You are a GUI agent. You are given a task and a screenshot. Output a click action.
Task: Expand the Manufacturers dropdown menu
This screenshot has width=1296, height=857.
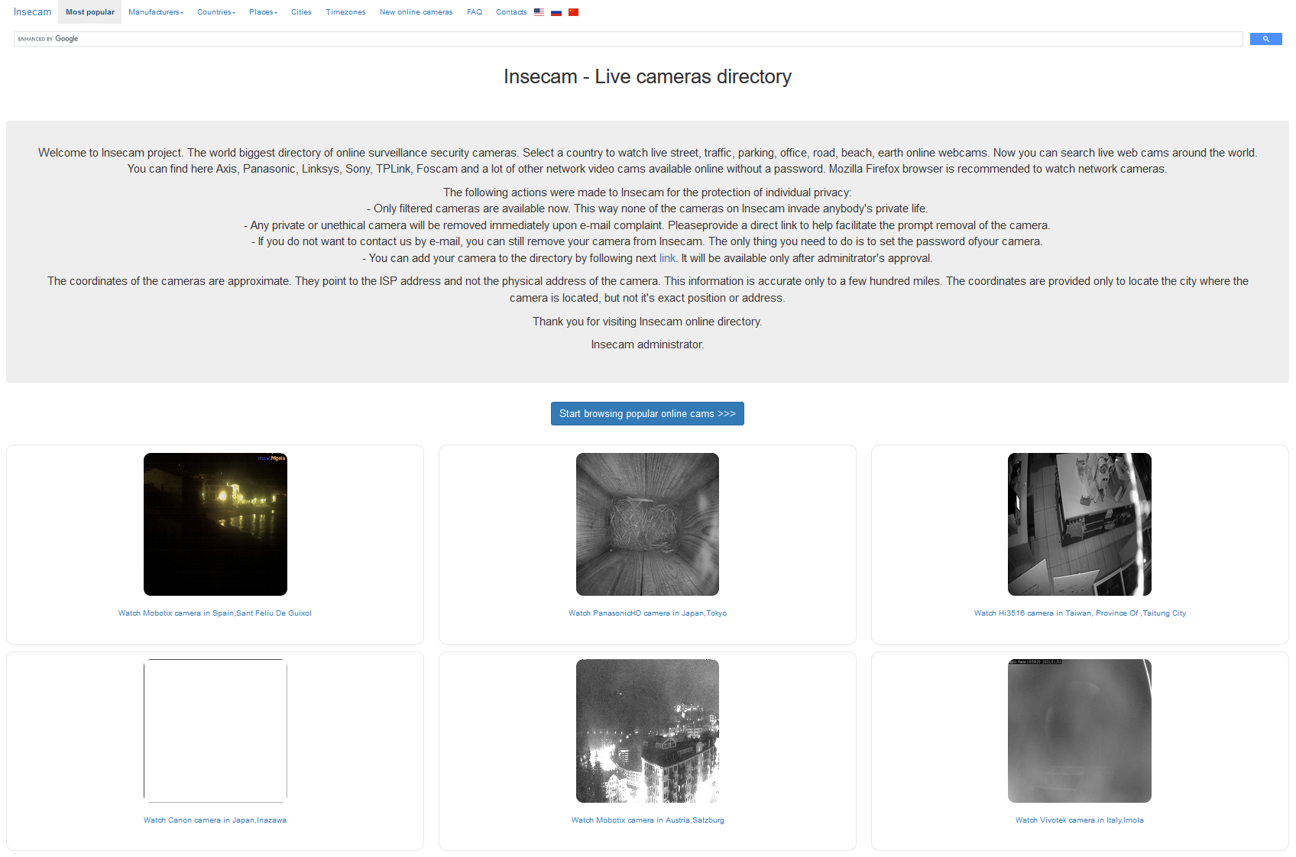pyautogui.click(x=156, y=12)
